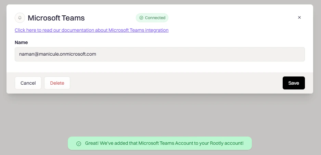Click the Cancel button
Image resolution: width=321 pixels, height=155 pixels.
28,83
